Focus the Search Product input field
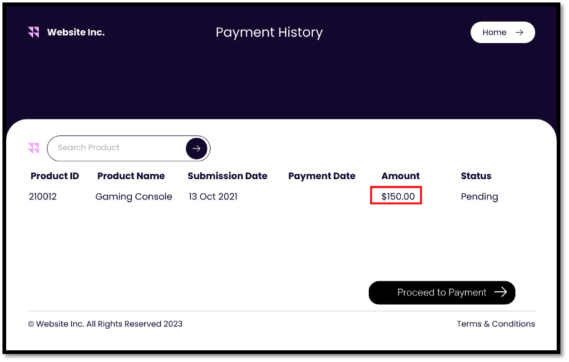This screenshot has height=362, width=569. click(117, 148)
